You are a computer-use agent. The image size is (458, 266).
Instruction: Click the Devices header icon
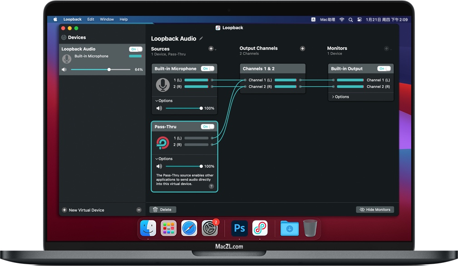point(64,37)
